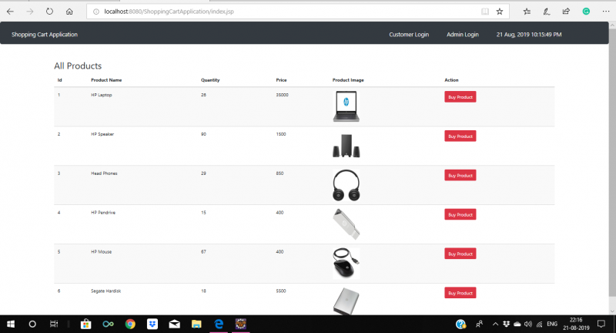Open ENG language selector in tray
This screenshot has height=333, width=616.
(x=552, y=324)
